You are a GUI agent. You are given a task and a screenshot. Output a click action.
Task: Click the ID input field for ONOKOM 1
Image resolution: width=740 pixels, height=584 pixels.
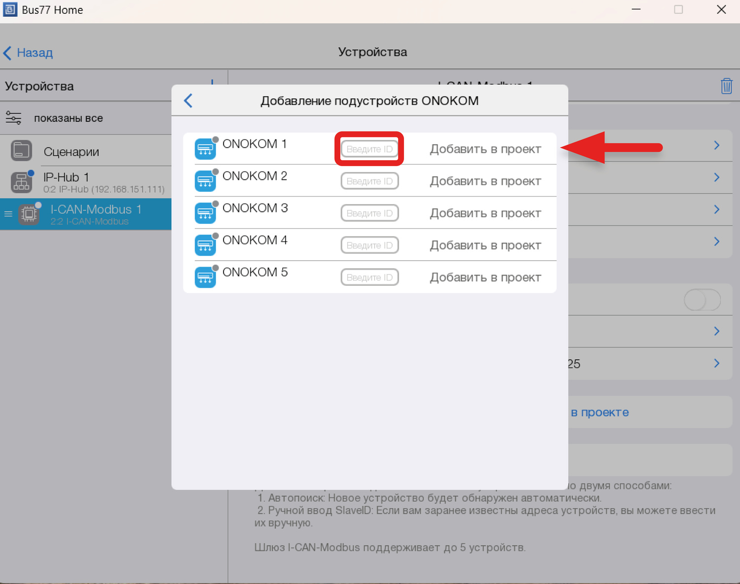tap(370, 149)
